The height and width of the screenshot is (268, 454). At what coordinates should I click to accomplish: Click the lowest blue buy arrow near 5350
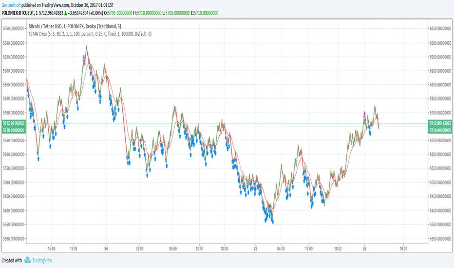272,221
